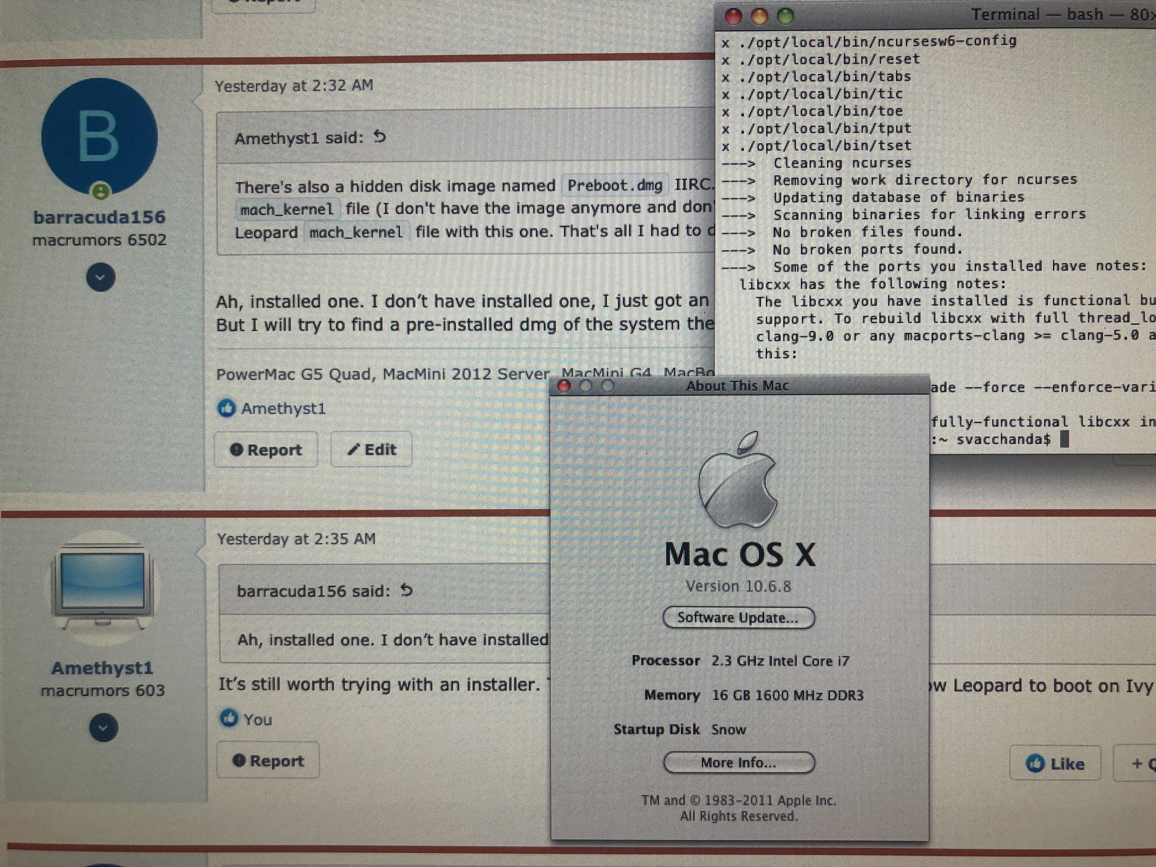Open Amethyst1 username profile link
This screenshot has width=1156, height=867.
click(x=102, y=668)
